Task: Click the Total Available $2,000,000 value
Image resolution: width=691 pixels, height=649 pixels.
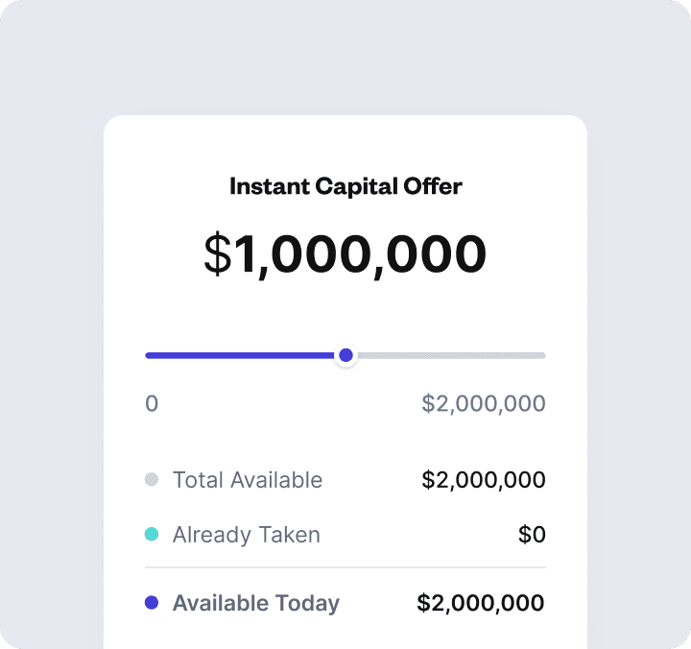Action: click(484, 480)
